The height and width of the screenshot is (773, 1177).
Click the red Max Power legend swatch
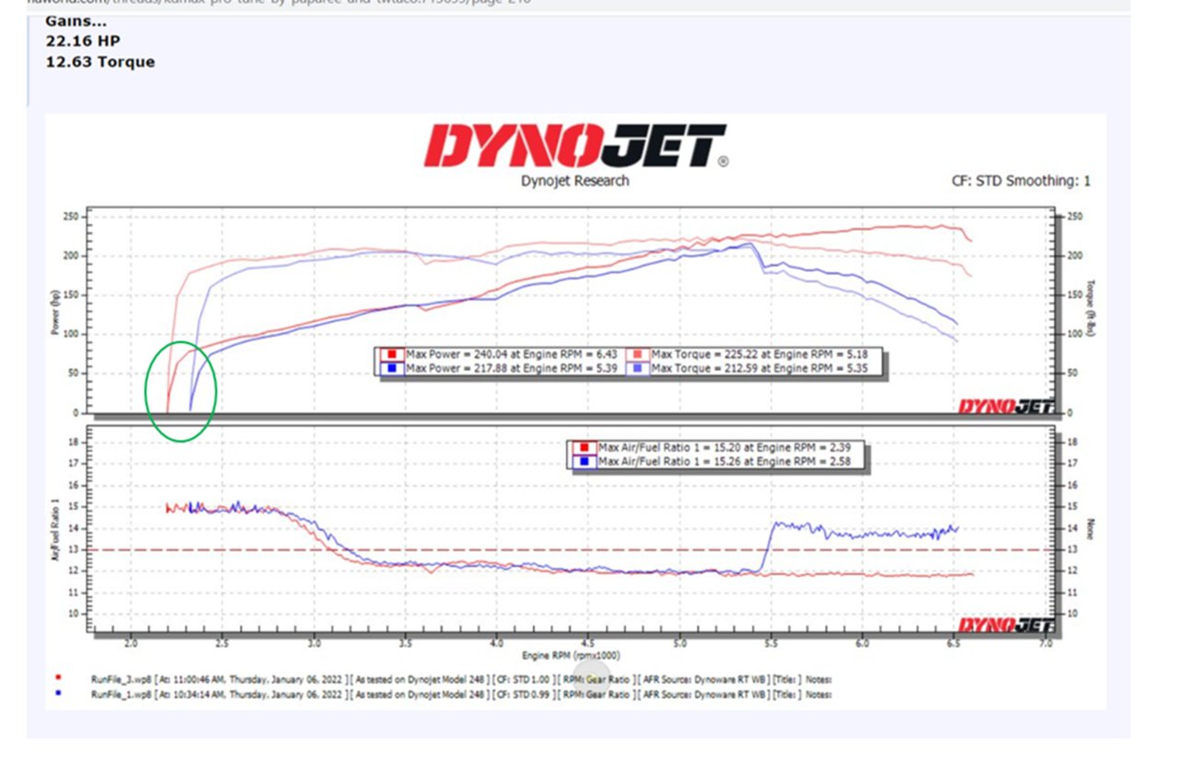click(x=393, y=355)
